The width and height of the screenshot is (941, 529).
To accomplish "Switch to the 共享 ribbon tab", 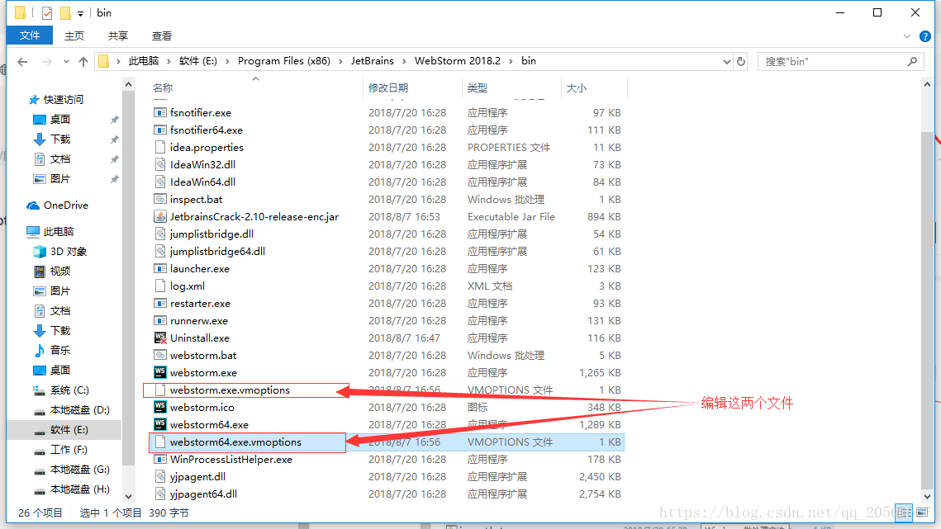I will coord(118,36).
